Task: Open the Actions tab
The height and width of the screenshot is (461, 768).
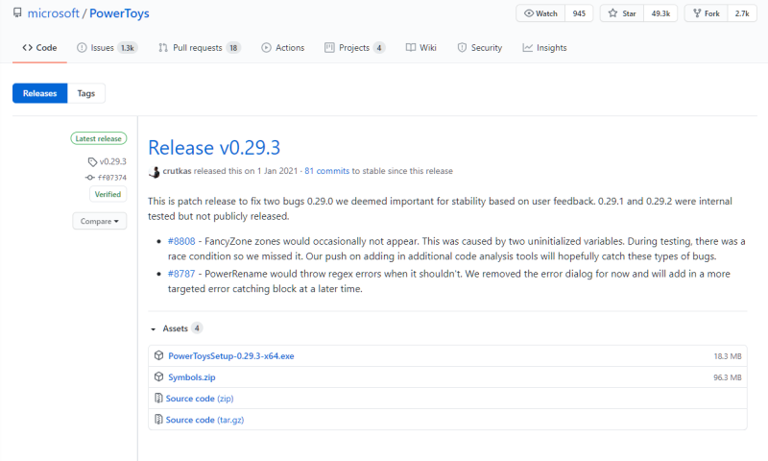Action: pos(282,47)
